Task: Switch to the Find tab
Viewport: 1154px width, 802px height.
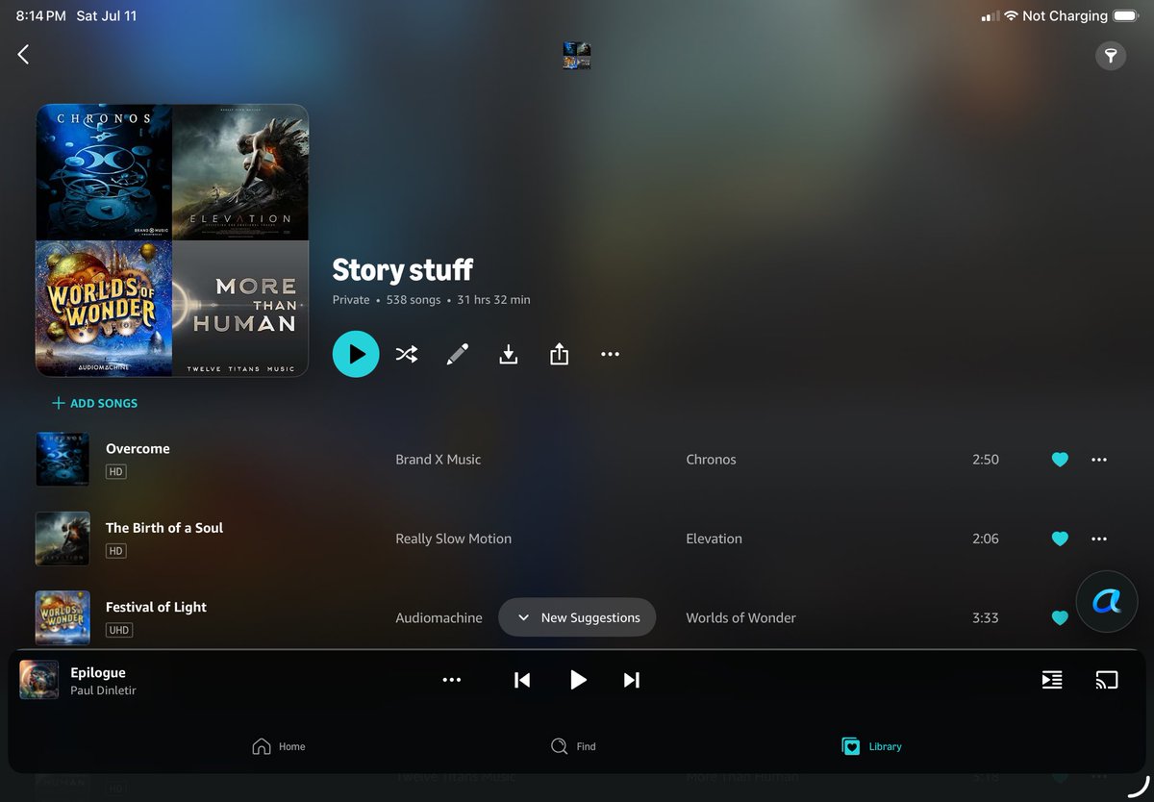Action: [x=573, y=746]
